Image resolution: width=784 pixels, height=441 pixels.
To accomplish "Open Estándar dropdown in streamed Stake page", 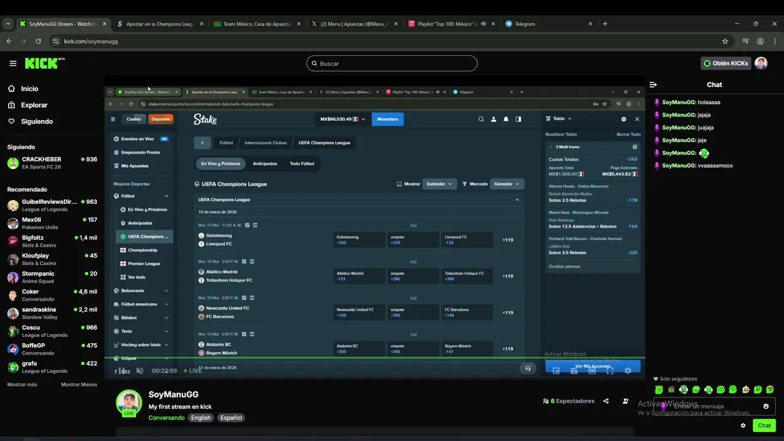I will click(440, 184).
